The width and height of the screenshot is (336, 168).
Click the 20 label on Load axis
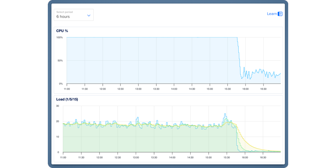58,121
